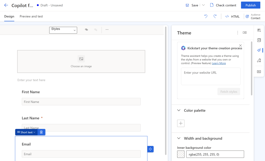The width and height of the screenshot is (265, 161).
Task: Open the Theme panel more options menu
Action: pos(238,33)
